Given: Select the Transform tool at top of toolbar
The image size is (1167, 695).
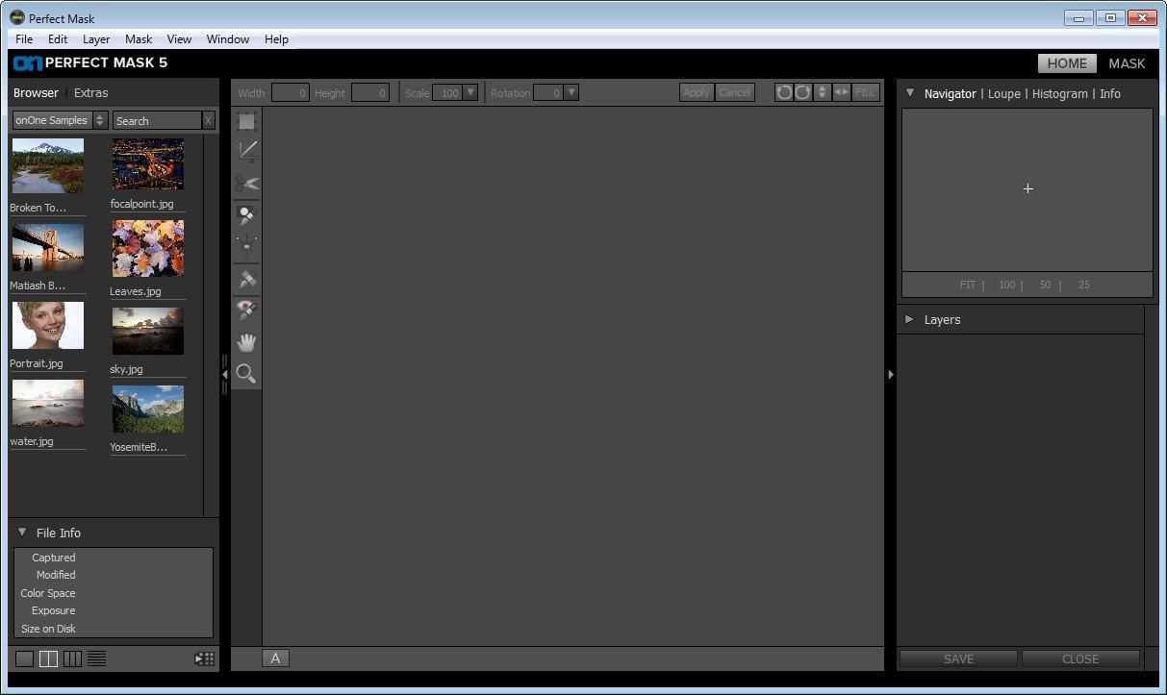Looking at the screenshot, I should [x=247, y=121].
